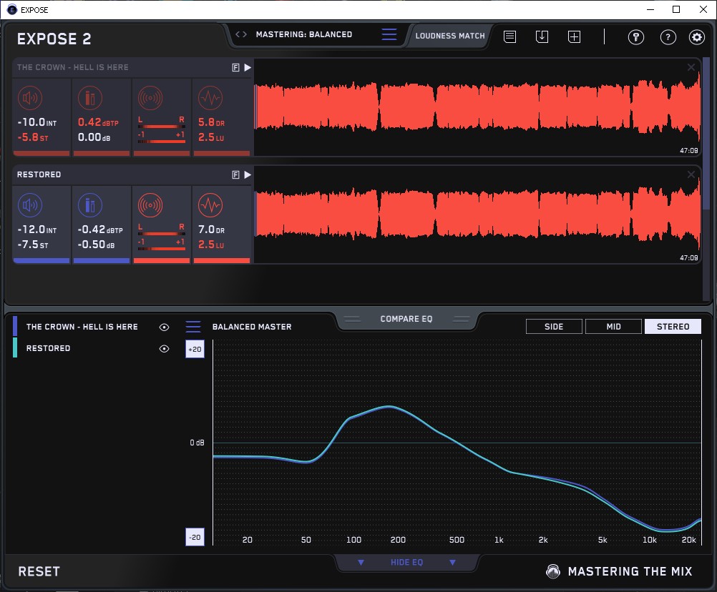This screenshot has height=592, width=717.
Task: Select Restored in the EQ list
Action: [x=48, y=348]
